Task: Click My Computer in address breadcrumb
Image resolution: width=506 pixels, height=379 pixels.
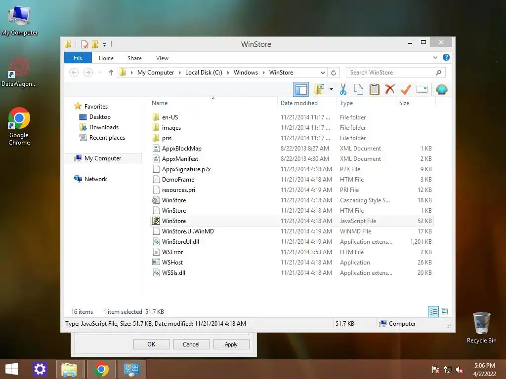Action: 156,73
